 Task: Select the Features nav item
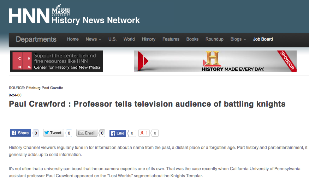171,39
